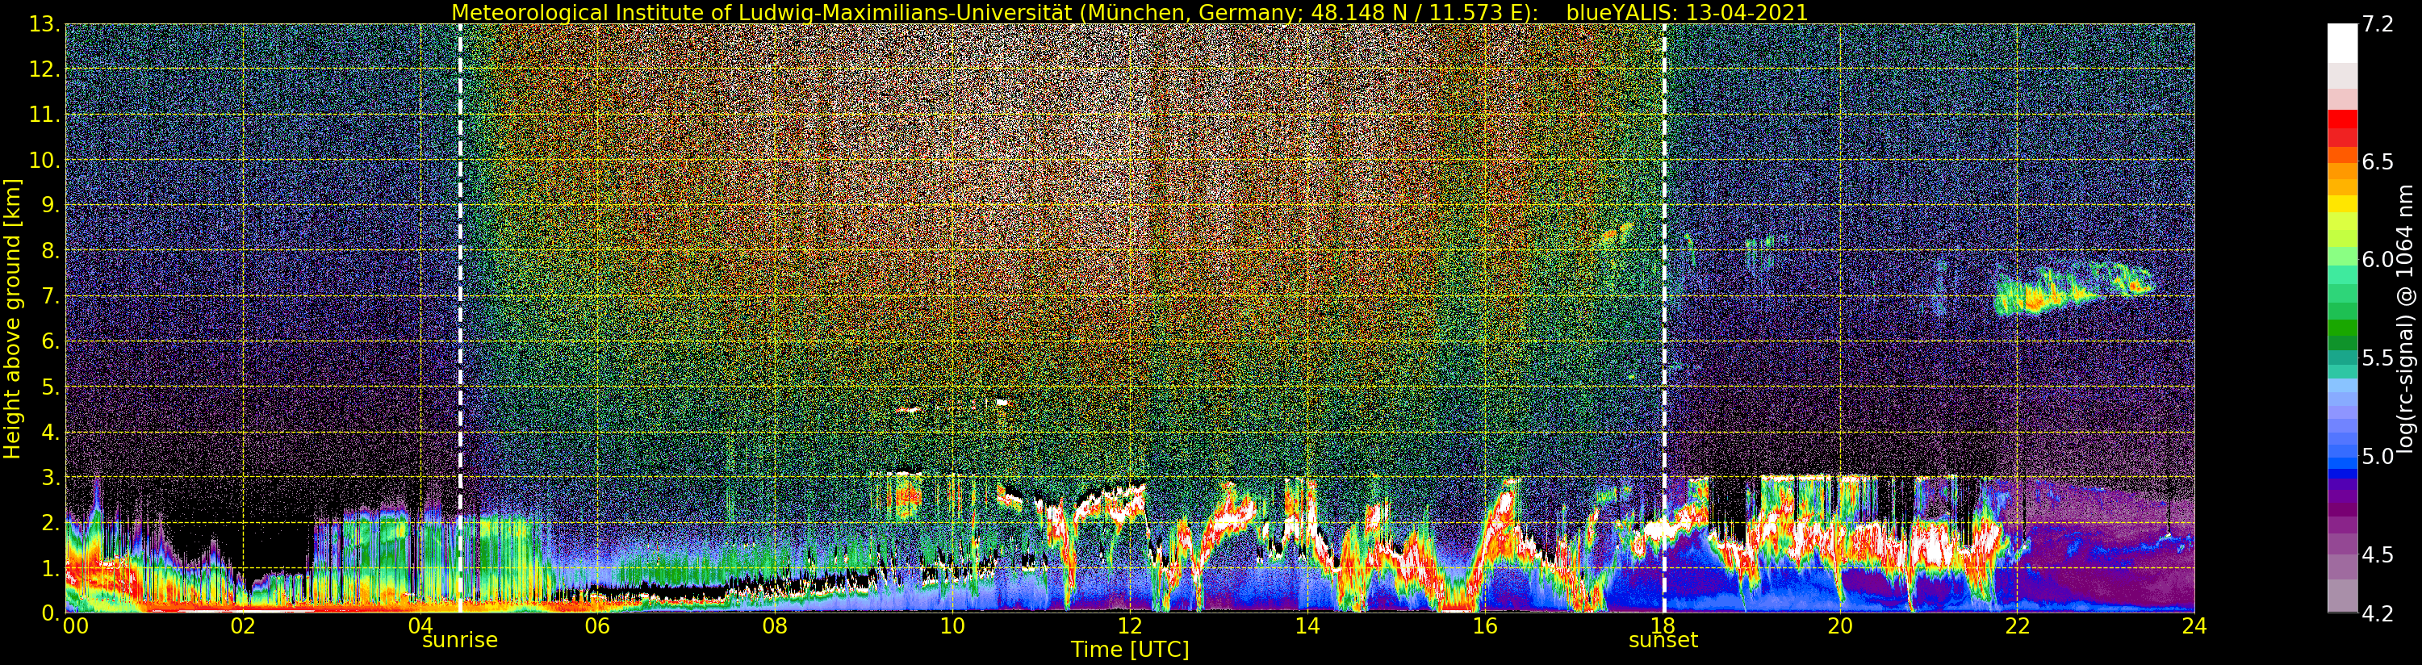Click the 04 tick on the time axis
This screenshot has width=2422, height=665.
pos(420,625)
